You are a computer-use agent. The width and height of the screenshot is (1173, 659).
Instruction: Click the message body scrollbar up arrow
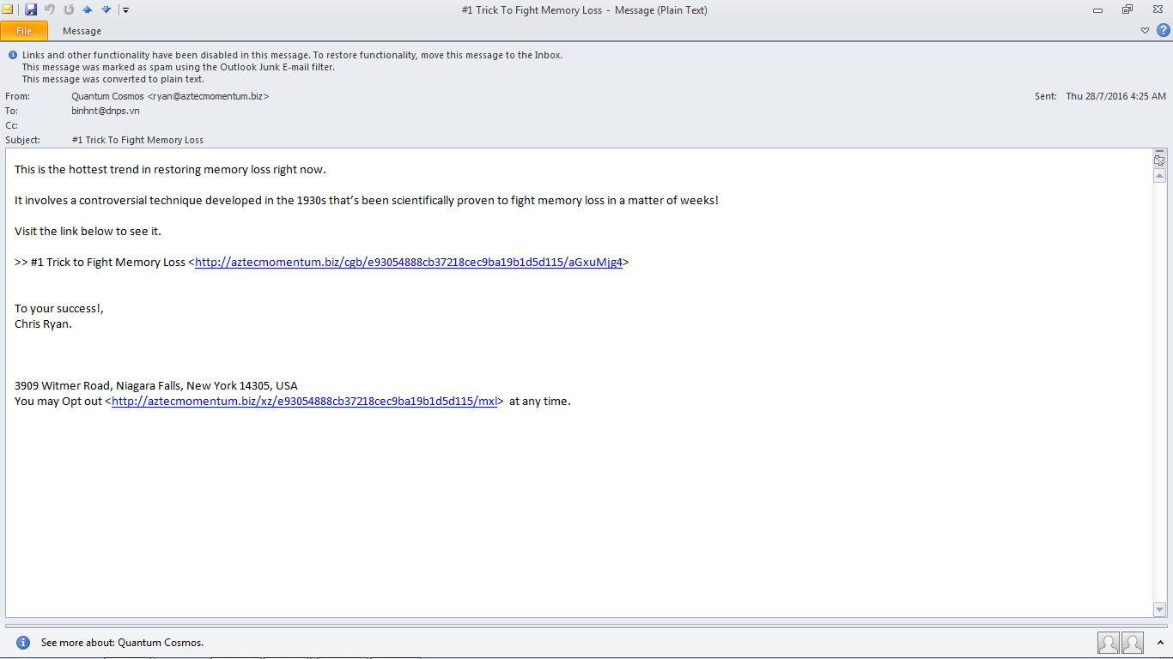point(1158,175)
